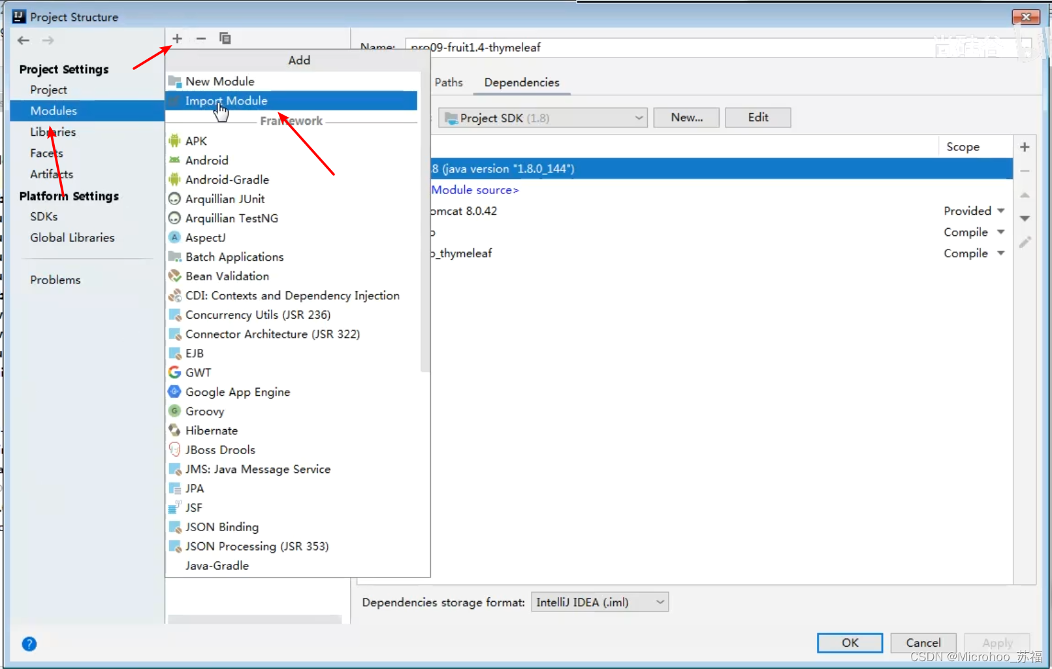Switch to the Dependencies tab
Image resolution: width=1052 pixels, height=669 pixels.
(x=522, y=82)
